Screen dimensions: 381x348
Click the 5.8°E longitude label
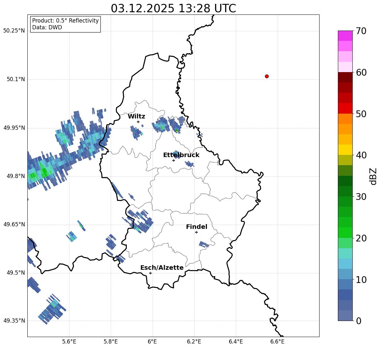pyautogui.click(x=111, y=342)
